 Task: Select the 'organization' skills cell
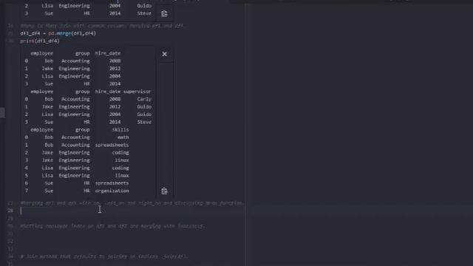[112, 191]
